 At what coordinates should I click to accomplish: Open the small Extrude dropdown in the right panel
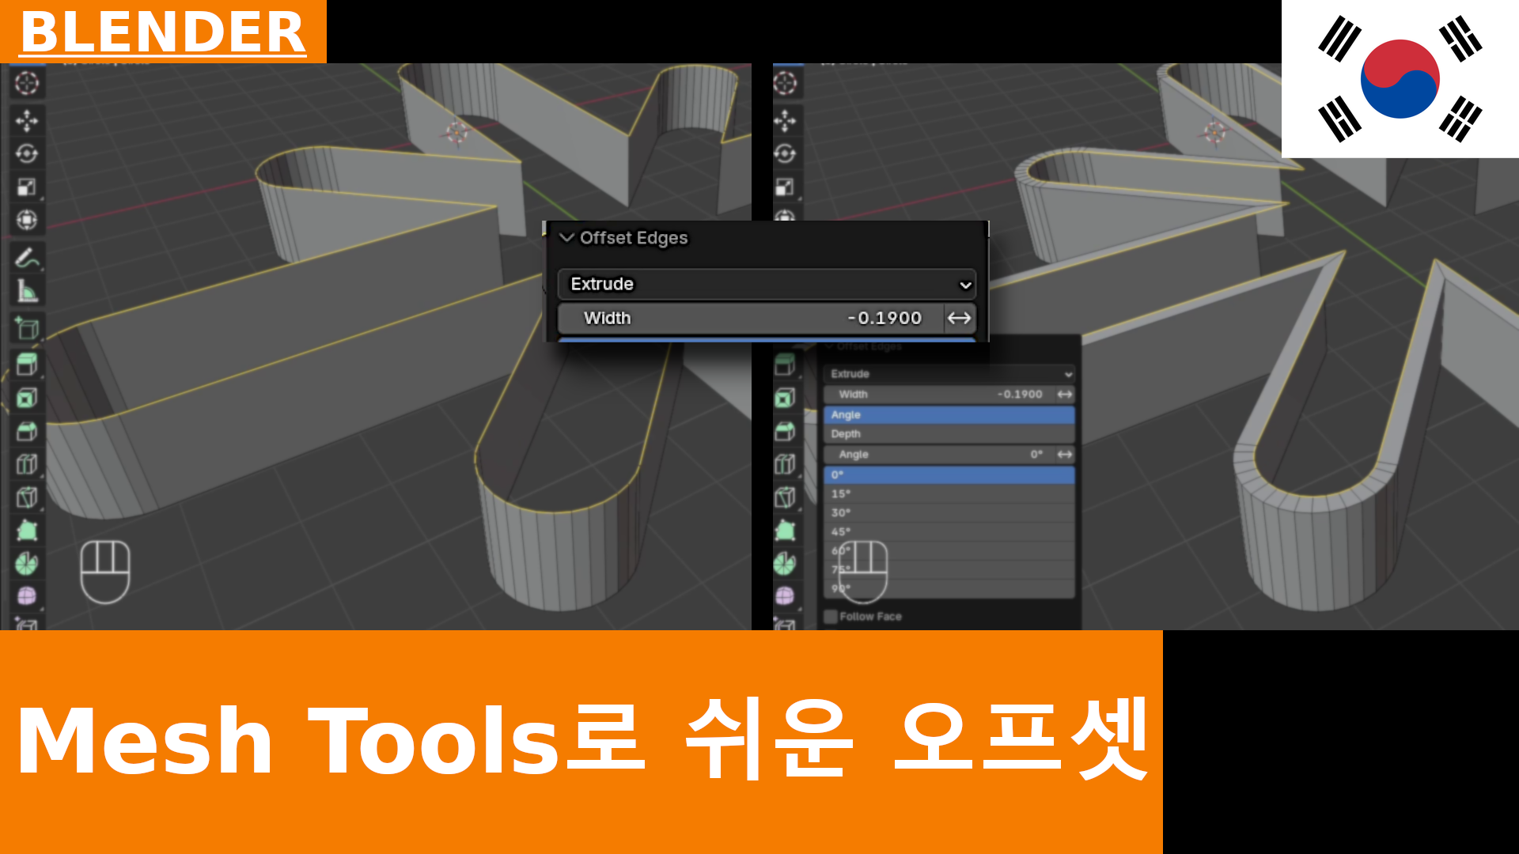click(949, 374)
